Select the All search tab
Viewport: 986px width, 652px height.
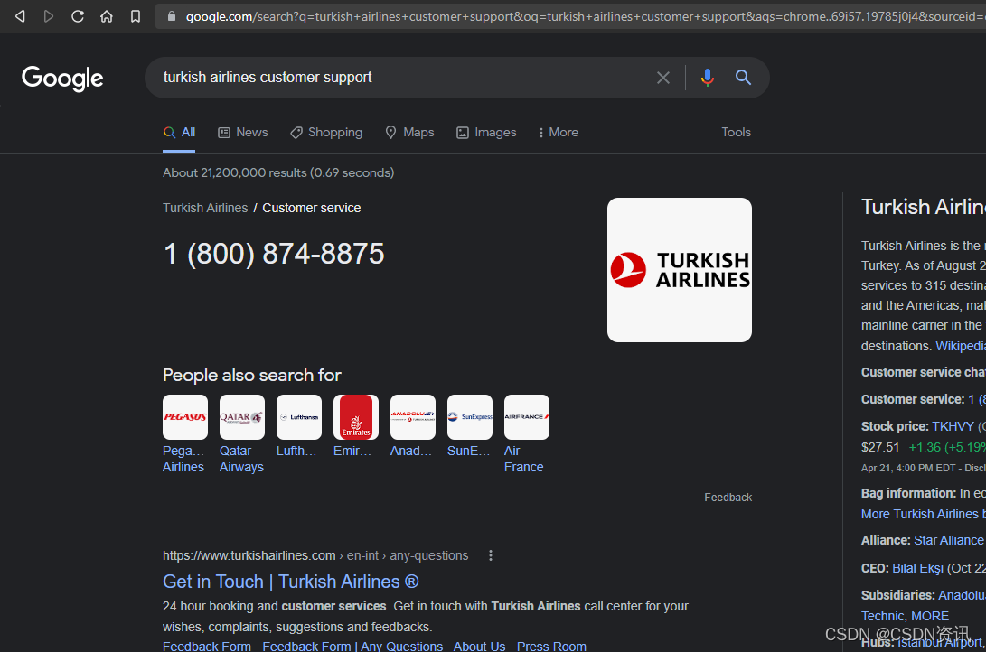coord(179,133)
